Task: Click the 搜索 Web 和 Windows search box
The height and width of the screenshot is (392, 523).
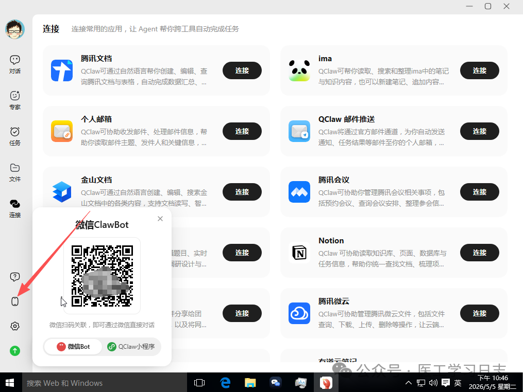Action: [x=105, y=383]
